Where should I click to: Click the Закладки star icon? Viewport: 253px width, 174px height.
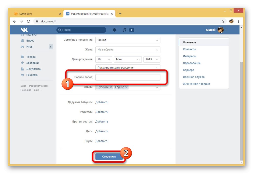(x=22, y=63)
